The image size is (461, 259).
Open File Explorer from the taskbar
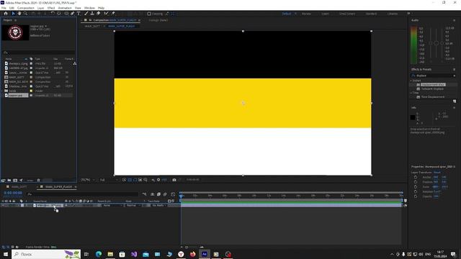110,254
